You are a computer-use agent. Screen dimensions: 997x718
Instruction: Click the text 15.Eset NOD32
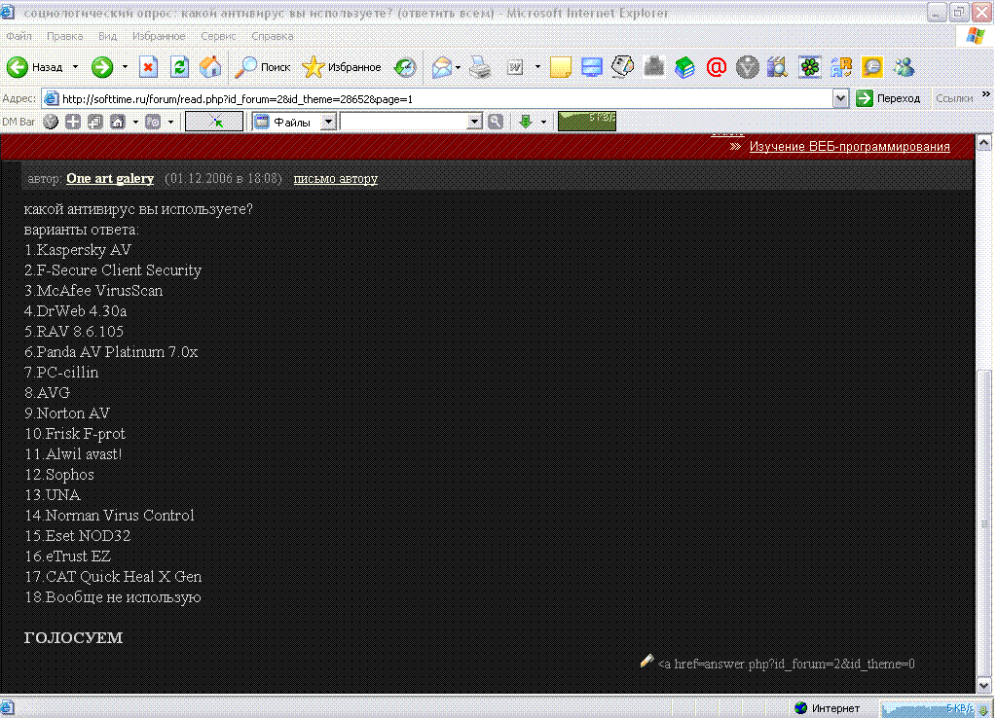point(77,536)
